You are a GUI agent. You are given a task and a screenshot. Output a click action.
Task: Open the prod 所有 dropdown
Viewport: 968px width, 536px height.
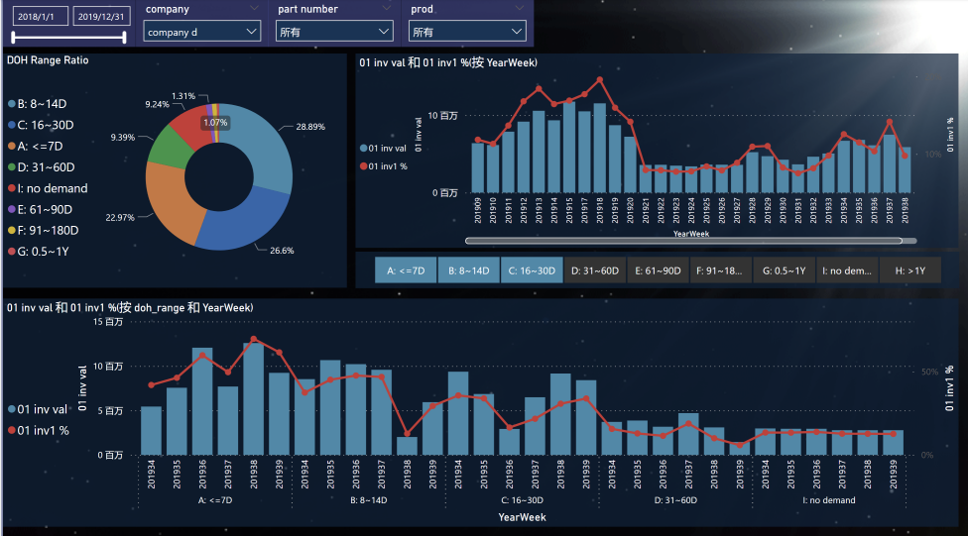click(467, 32)
